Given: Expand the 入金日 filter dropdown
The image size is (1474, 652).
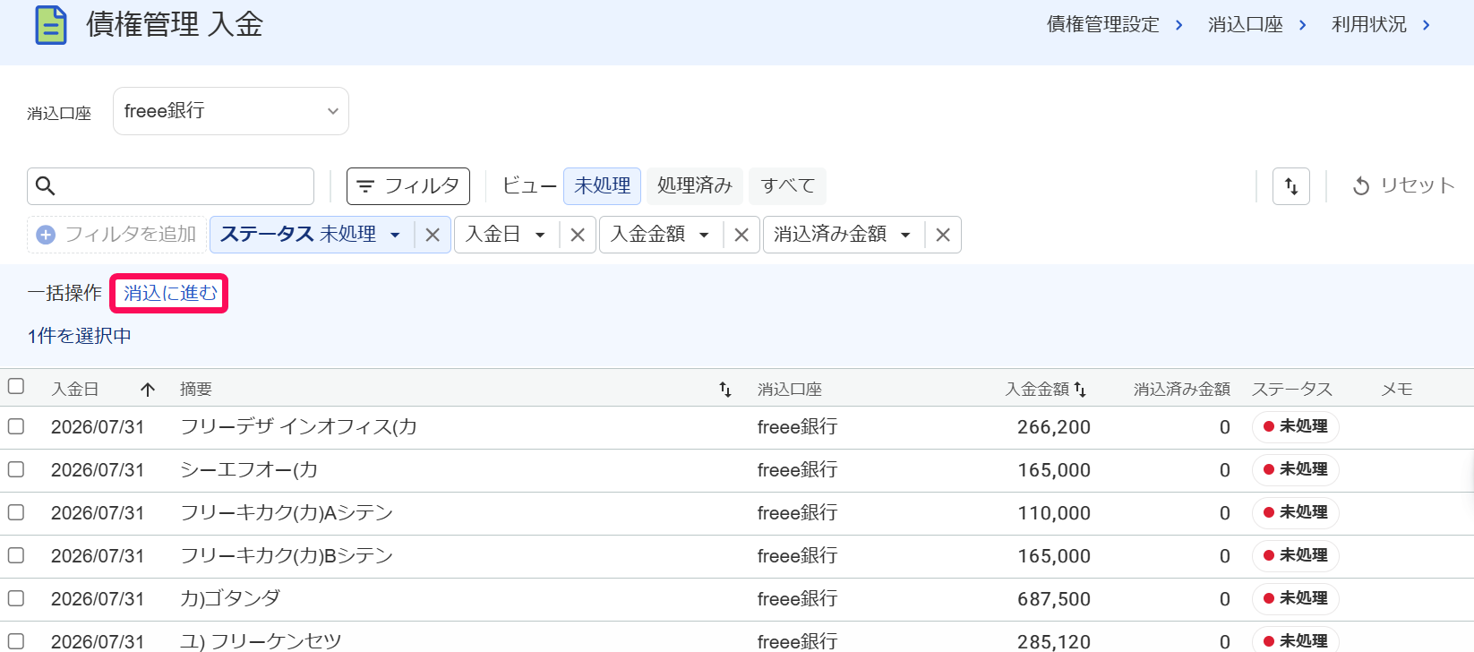Looking at the screenshot, I should pos(540,235).
